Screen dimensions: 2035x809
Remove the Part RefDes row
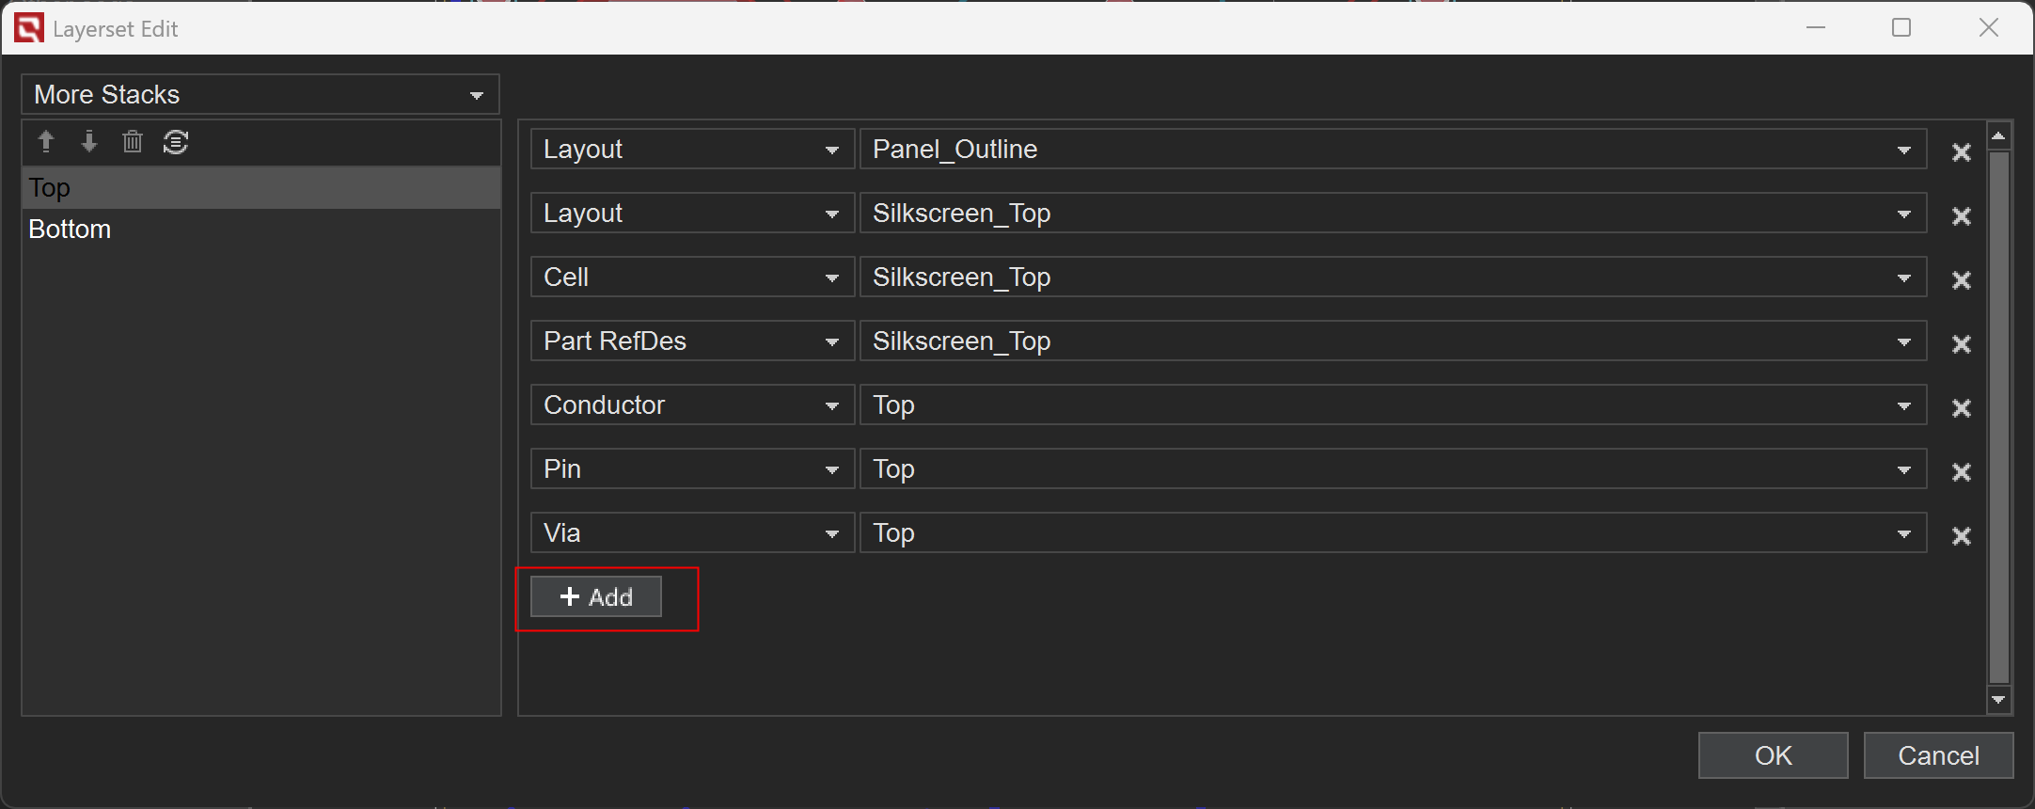(x=1961, y=343)
